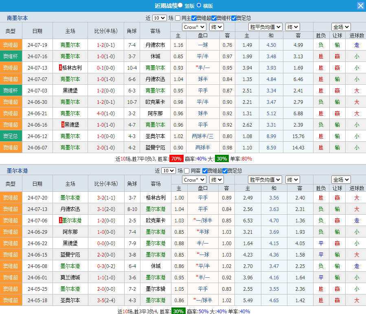
Task: Click red card badge beside 墨尔本港 on 24-07-06
Action: click(x=61, y=220)
